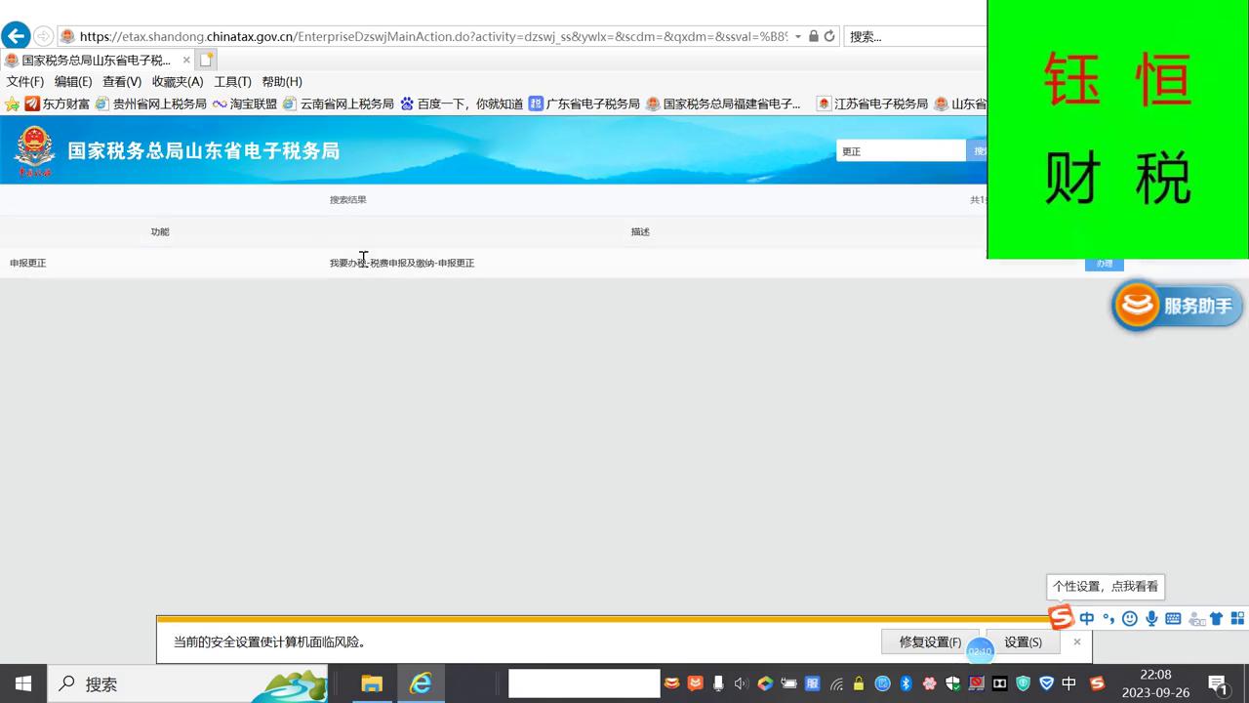Open the 国家税务总局福建省电子 bookmark

pos(723,103)
